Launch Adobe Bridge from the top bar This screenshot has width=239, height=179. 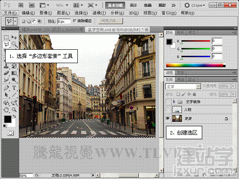click(21, 5)
